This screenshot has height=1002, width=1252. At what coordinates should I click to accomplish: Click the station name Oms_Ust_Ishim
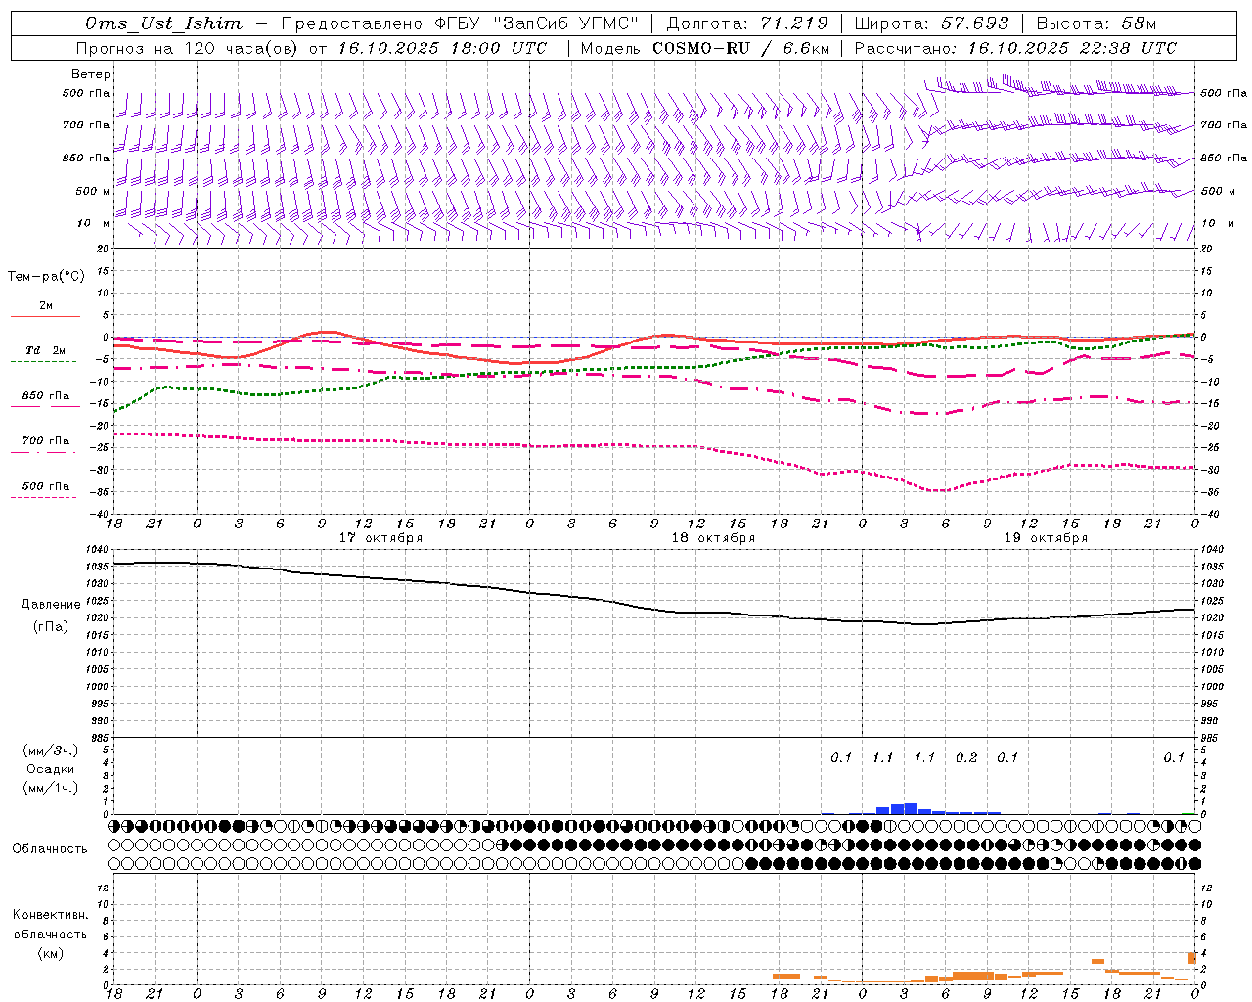click(x=163, y=23)
